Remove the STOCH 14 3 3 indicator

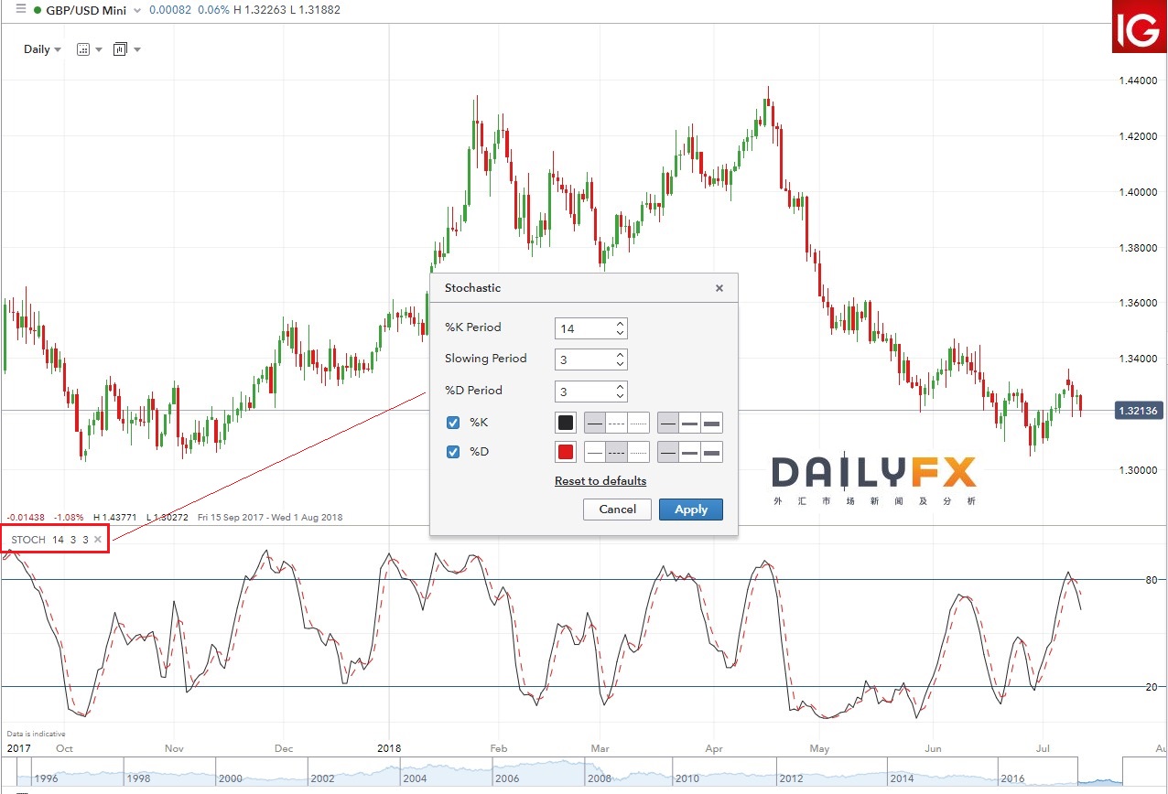tap(98, 540)
